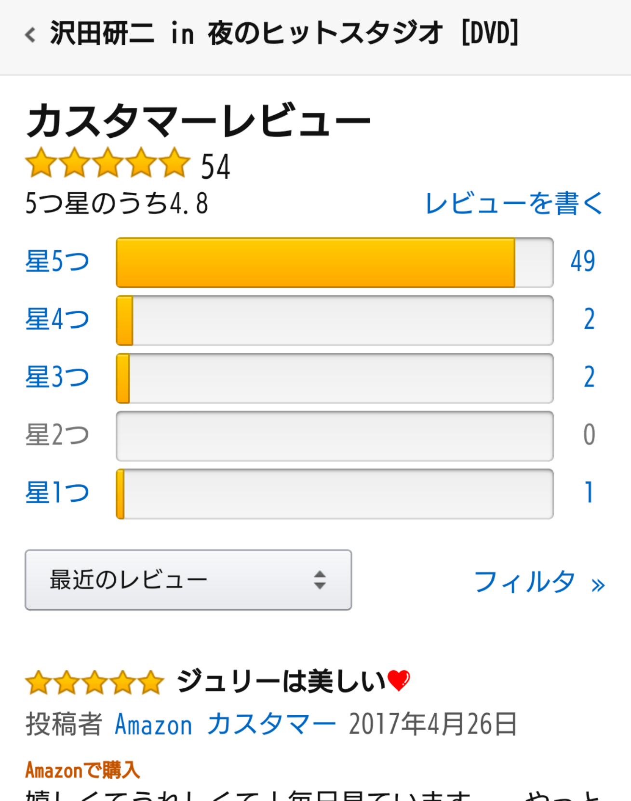
Task: Click the overall five-star rating icons
Action: tap(108, 163)
